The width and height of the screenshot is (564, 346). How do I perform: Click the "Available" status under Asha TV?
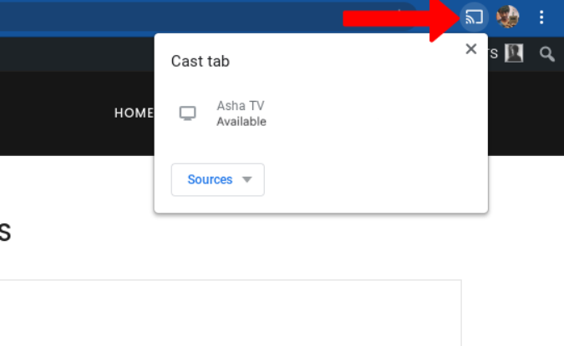[x=241, y=122]
